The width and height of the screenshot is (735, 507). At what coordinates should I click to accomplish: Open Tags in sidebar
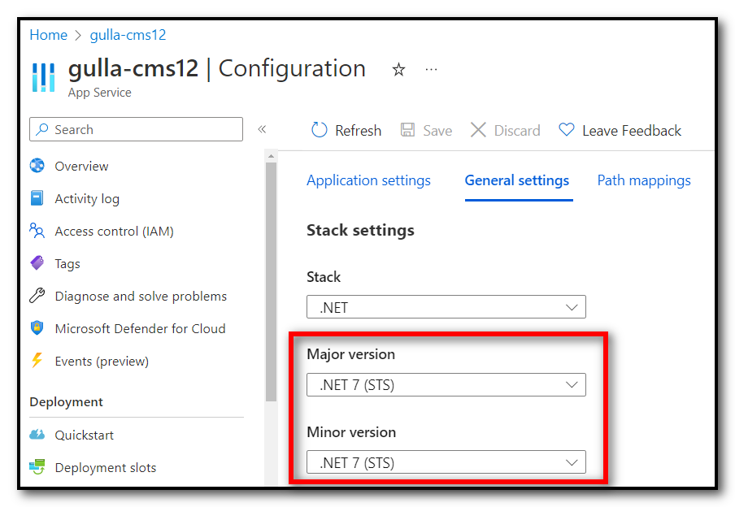coord(67,264)
